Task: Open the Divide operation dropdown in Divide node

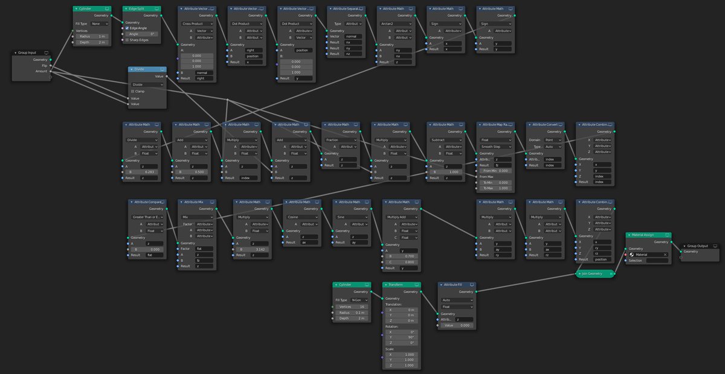Action: click(147, 85)
